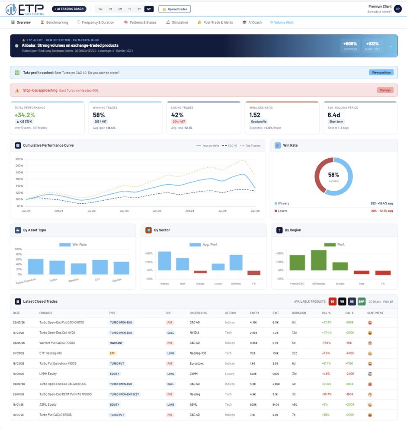Click the warning triangle beside Stop-loss approaching
This screenshot has height=429, width=407.
pyautogui.click(x=17, y=90)
